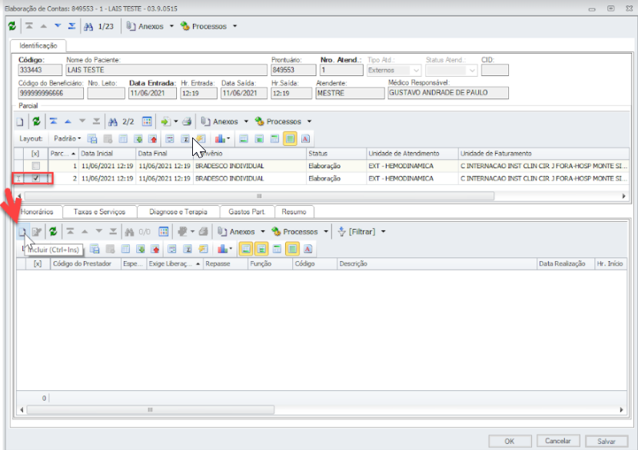Click Parcial grid horizontal scrollbar thumb
This screenshot has width=638, height=450.
point(259,196)
